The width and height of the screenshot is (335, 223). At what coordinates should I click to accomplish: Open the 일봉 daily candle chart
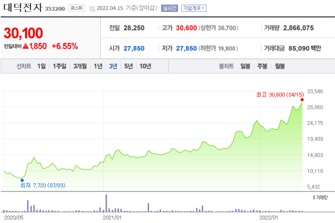pyautogui.click(x=245, y=66)
